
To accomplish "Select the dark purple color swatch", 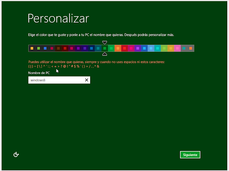I will pos(78,48).
